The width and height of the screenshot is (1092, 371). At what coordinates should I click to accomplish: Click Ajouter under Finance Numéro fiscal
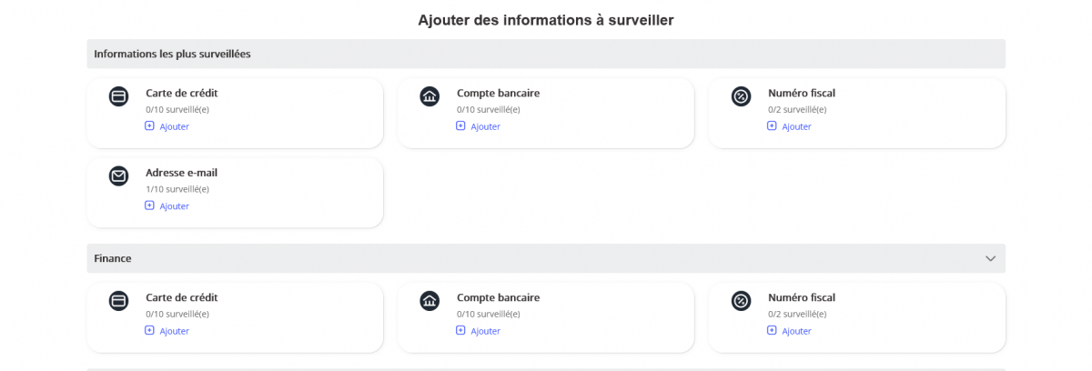796,331
